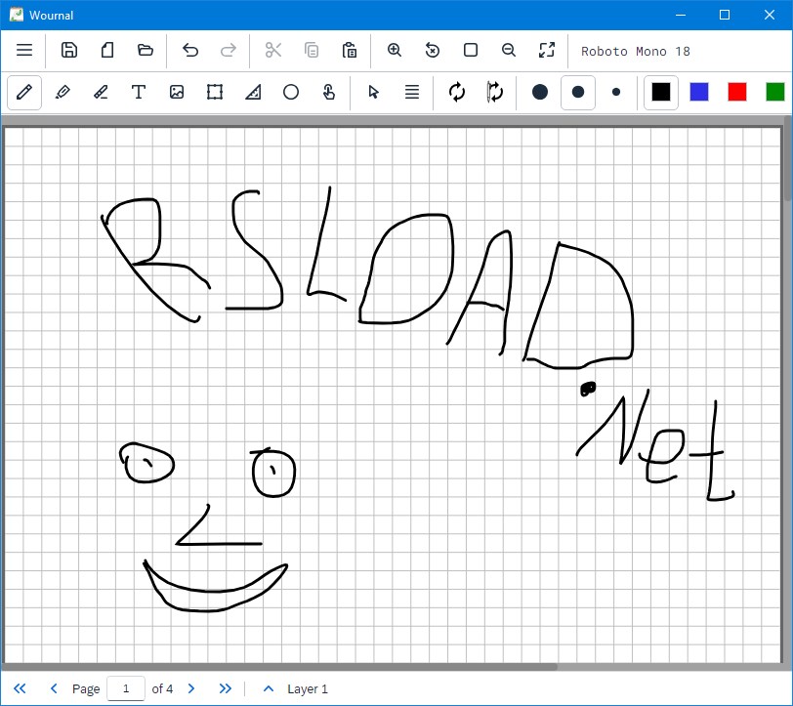Screen dimensions: 793x706
Task: Pick the Eraser tool
Action: tap(101, 92)
